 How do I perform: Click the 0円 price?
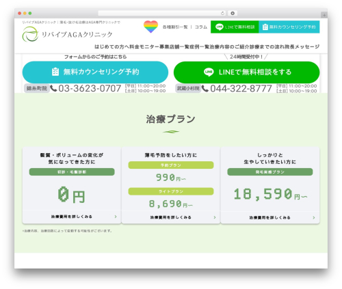[71, 195]
